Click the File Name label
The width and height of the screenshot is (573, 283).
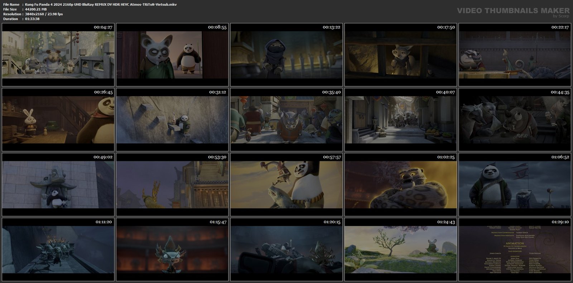click(11, 4)
